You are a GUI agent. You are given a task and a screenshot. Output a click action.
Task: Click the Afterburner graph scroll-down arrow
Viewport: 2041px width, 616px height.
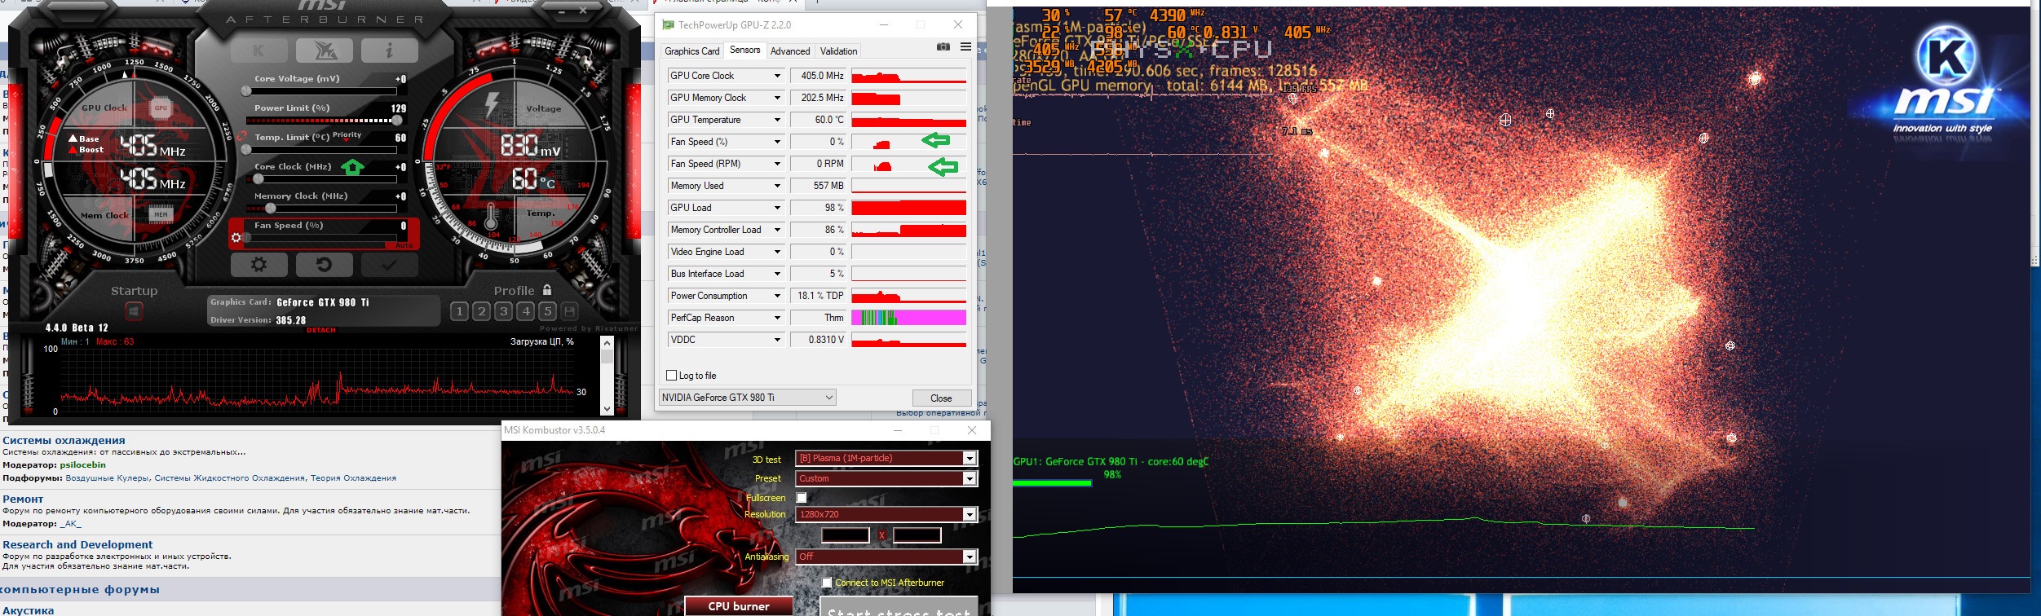607,409
